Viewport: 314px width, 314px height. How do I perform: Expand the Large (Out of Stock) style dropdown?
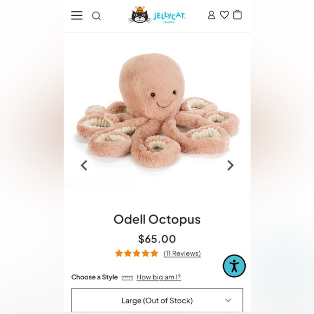pyautogui.click(x=157, y=300)
